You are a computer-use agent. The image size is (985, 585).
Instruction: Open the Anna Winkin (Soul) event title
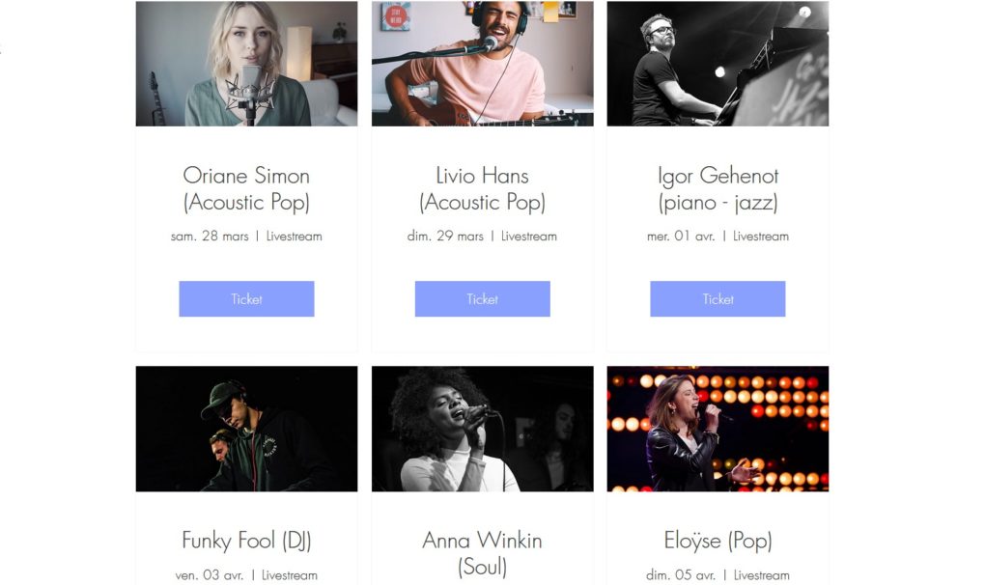coord(483,553)
